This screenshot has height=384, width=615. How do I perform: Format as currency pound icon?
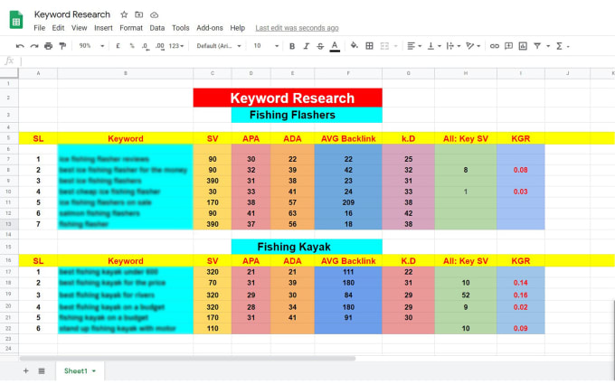pos(118,46)
